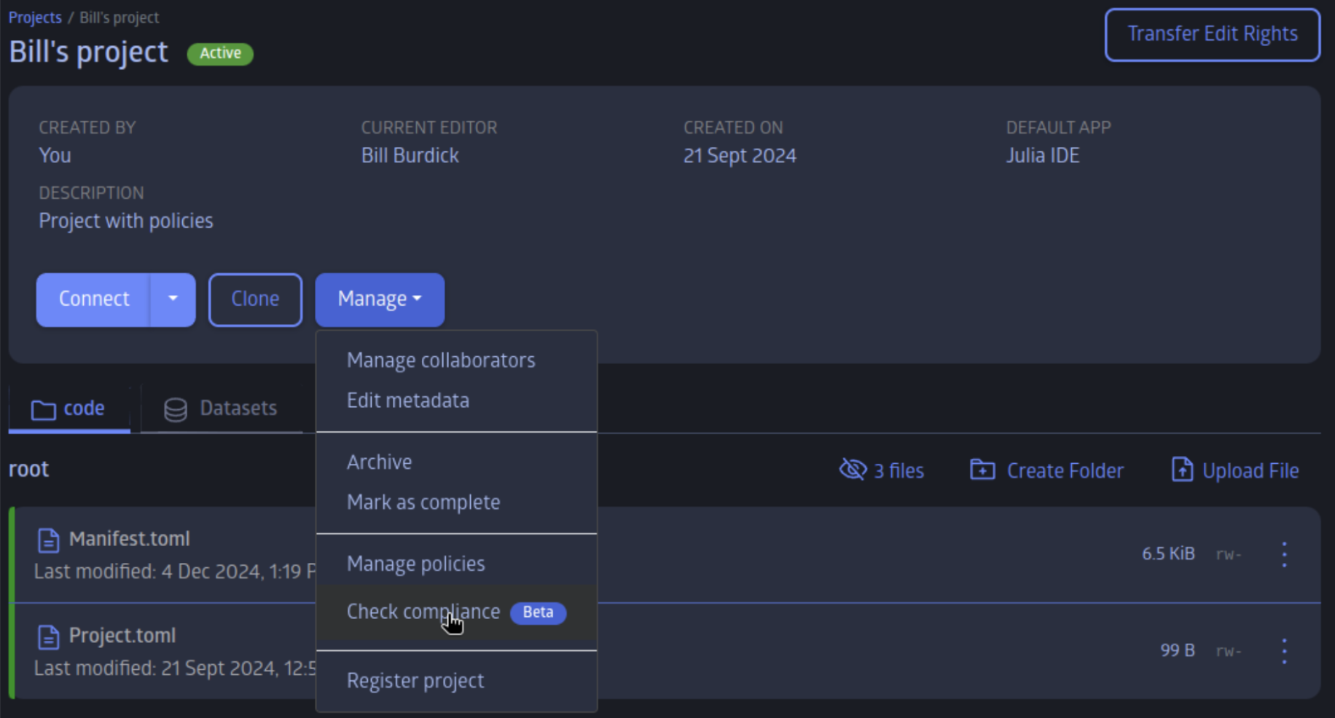Collapse the Manage dropdown menu
The width and height of the screenshot is (1335, 718).
pos(379,299)
